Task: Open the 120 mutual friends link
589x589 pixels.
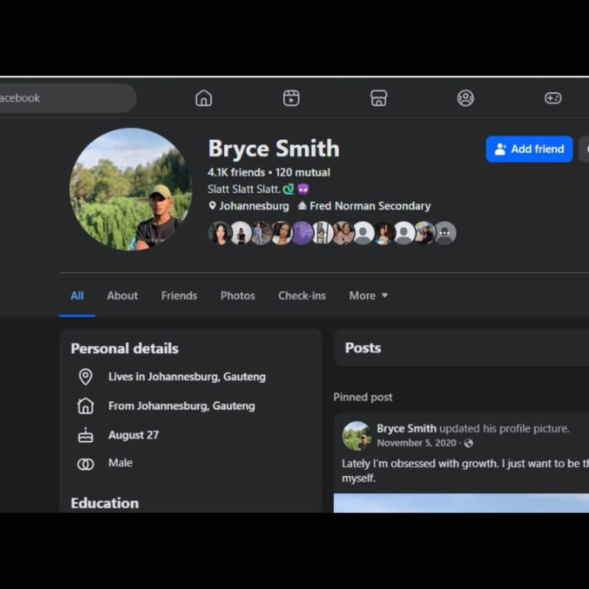Action: [x=302, y=172]
